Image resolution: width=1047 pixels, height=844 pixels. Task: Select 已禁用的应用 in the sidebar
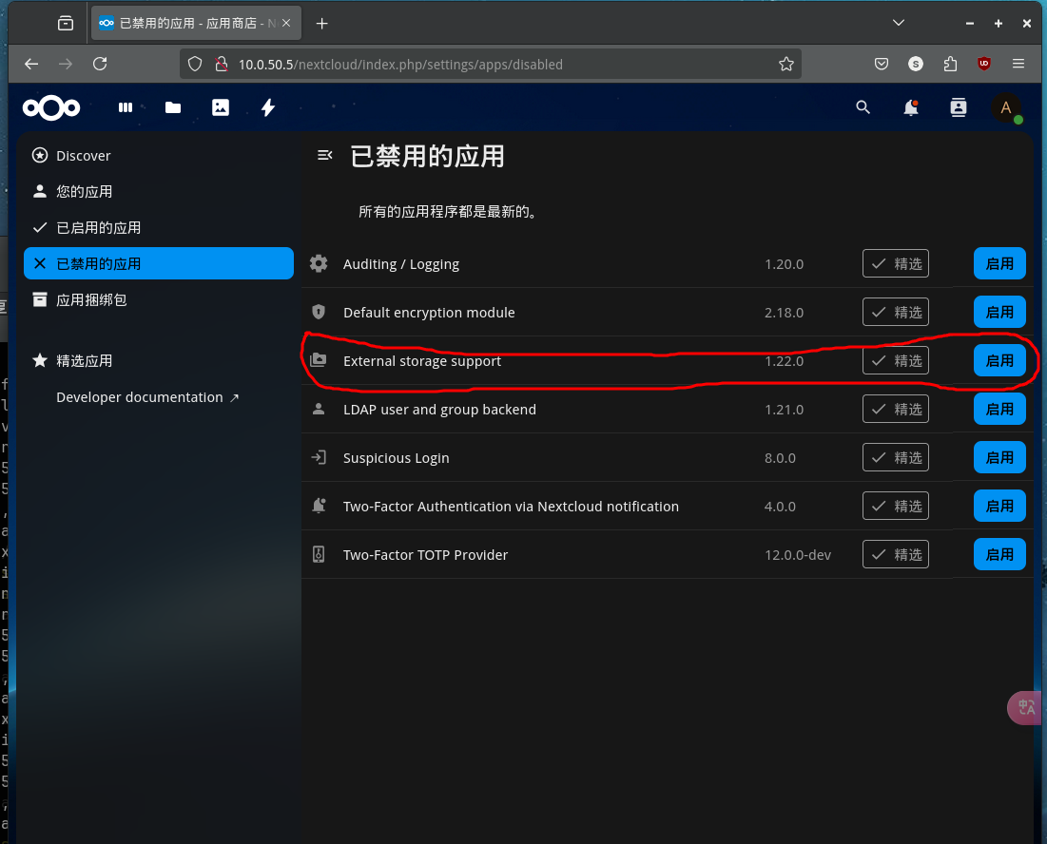(x=159, y=263)
